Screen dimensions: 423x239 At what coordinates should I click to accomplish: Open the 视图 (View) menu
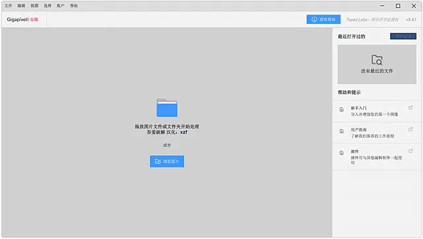[x=34, y=6]
